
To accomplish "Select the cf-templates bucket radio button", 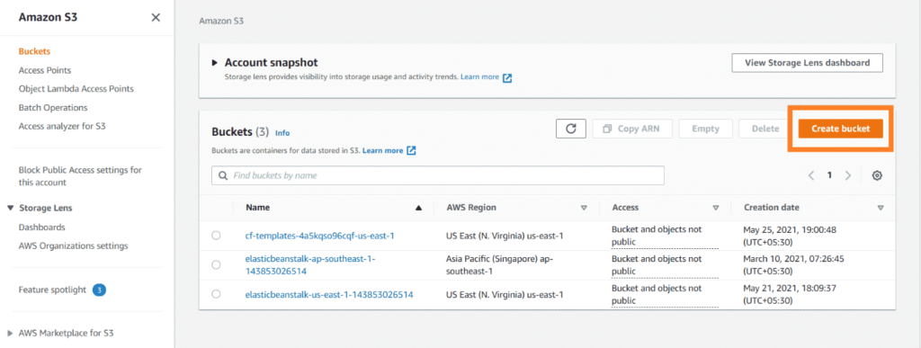I will (x=216, y=236).
